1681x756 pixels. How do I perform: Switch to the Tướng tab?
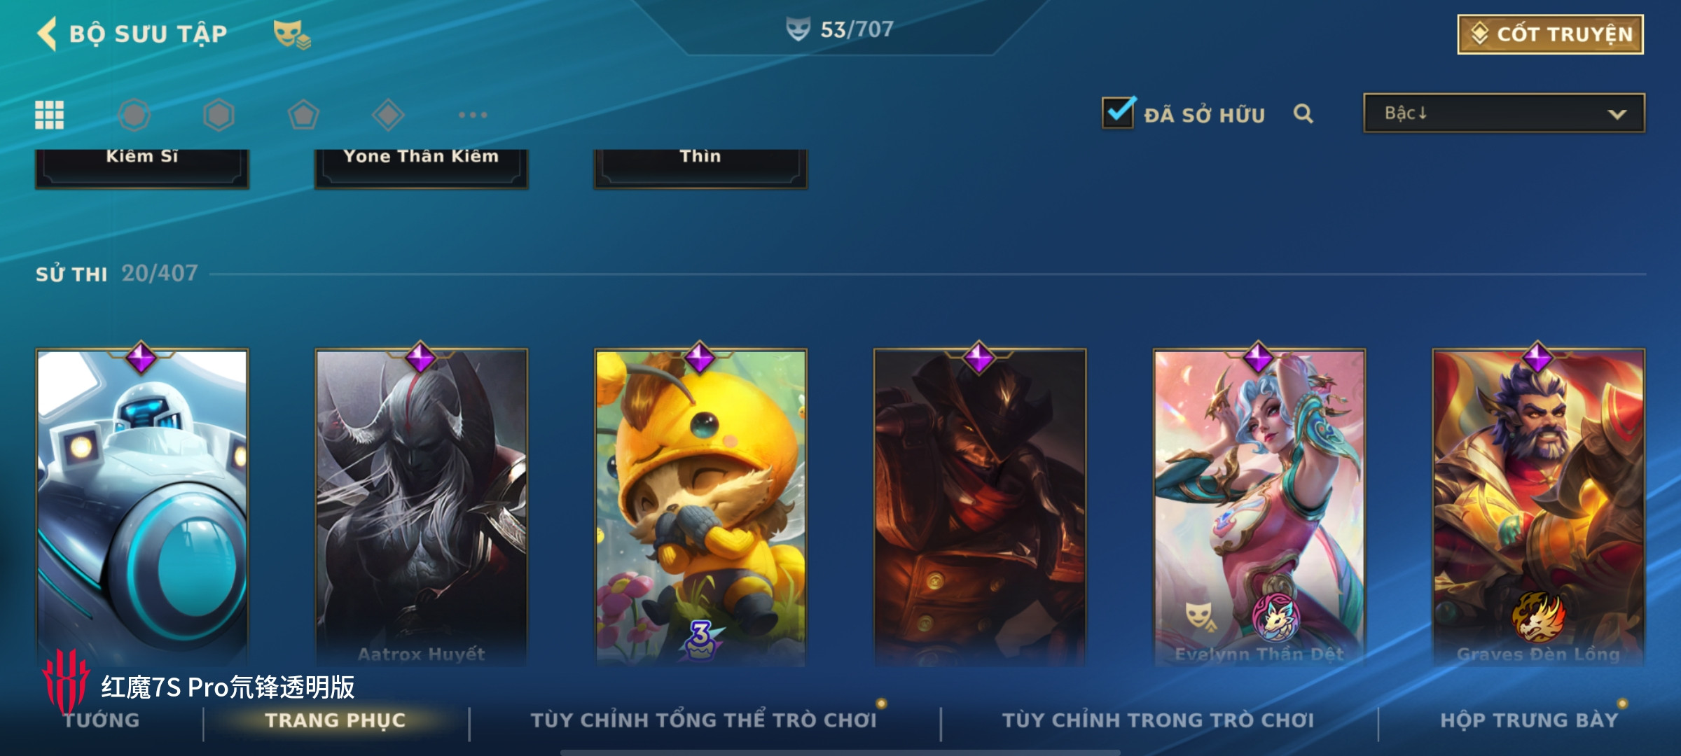[x=102, y=720]
